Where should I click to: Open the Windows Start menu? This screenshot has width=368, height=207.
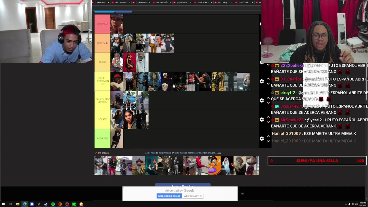tap(3, 204)
